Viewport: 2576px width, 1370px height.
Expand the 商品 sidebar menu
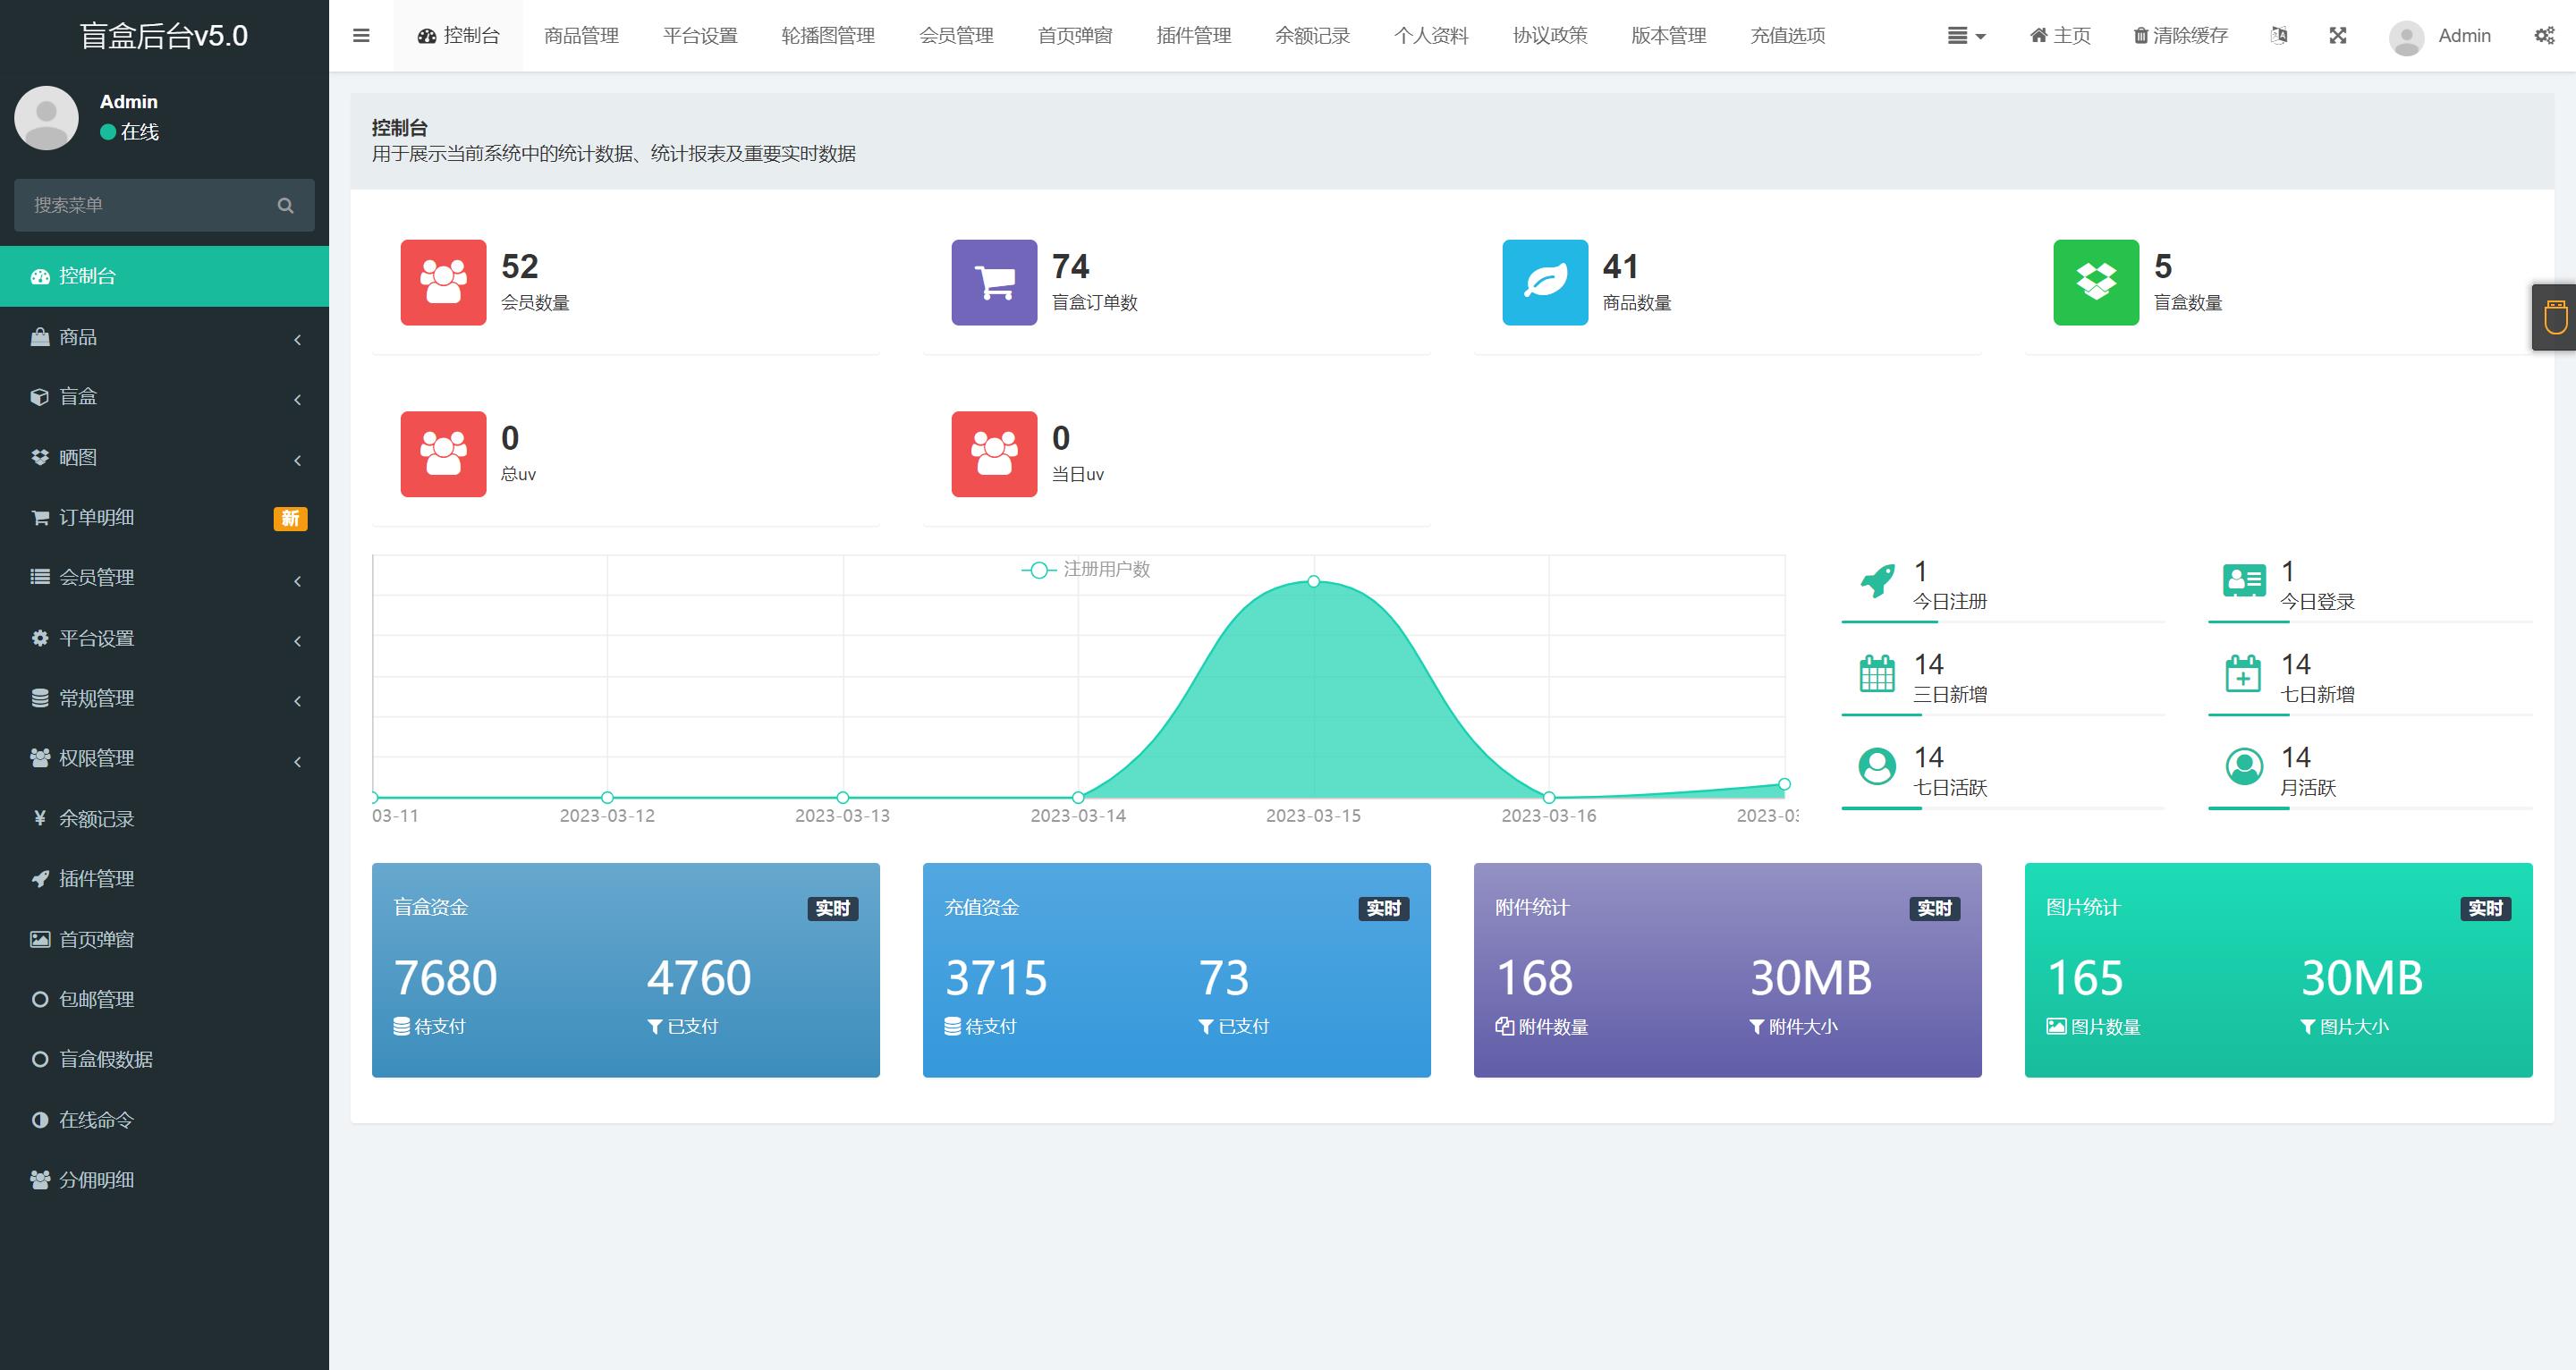[162, 335]
